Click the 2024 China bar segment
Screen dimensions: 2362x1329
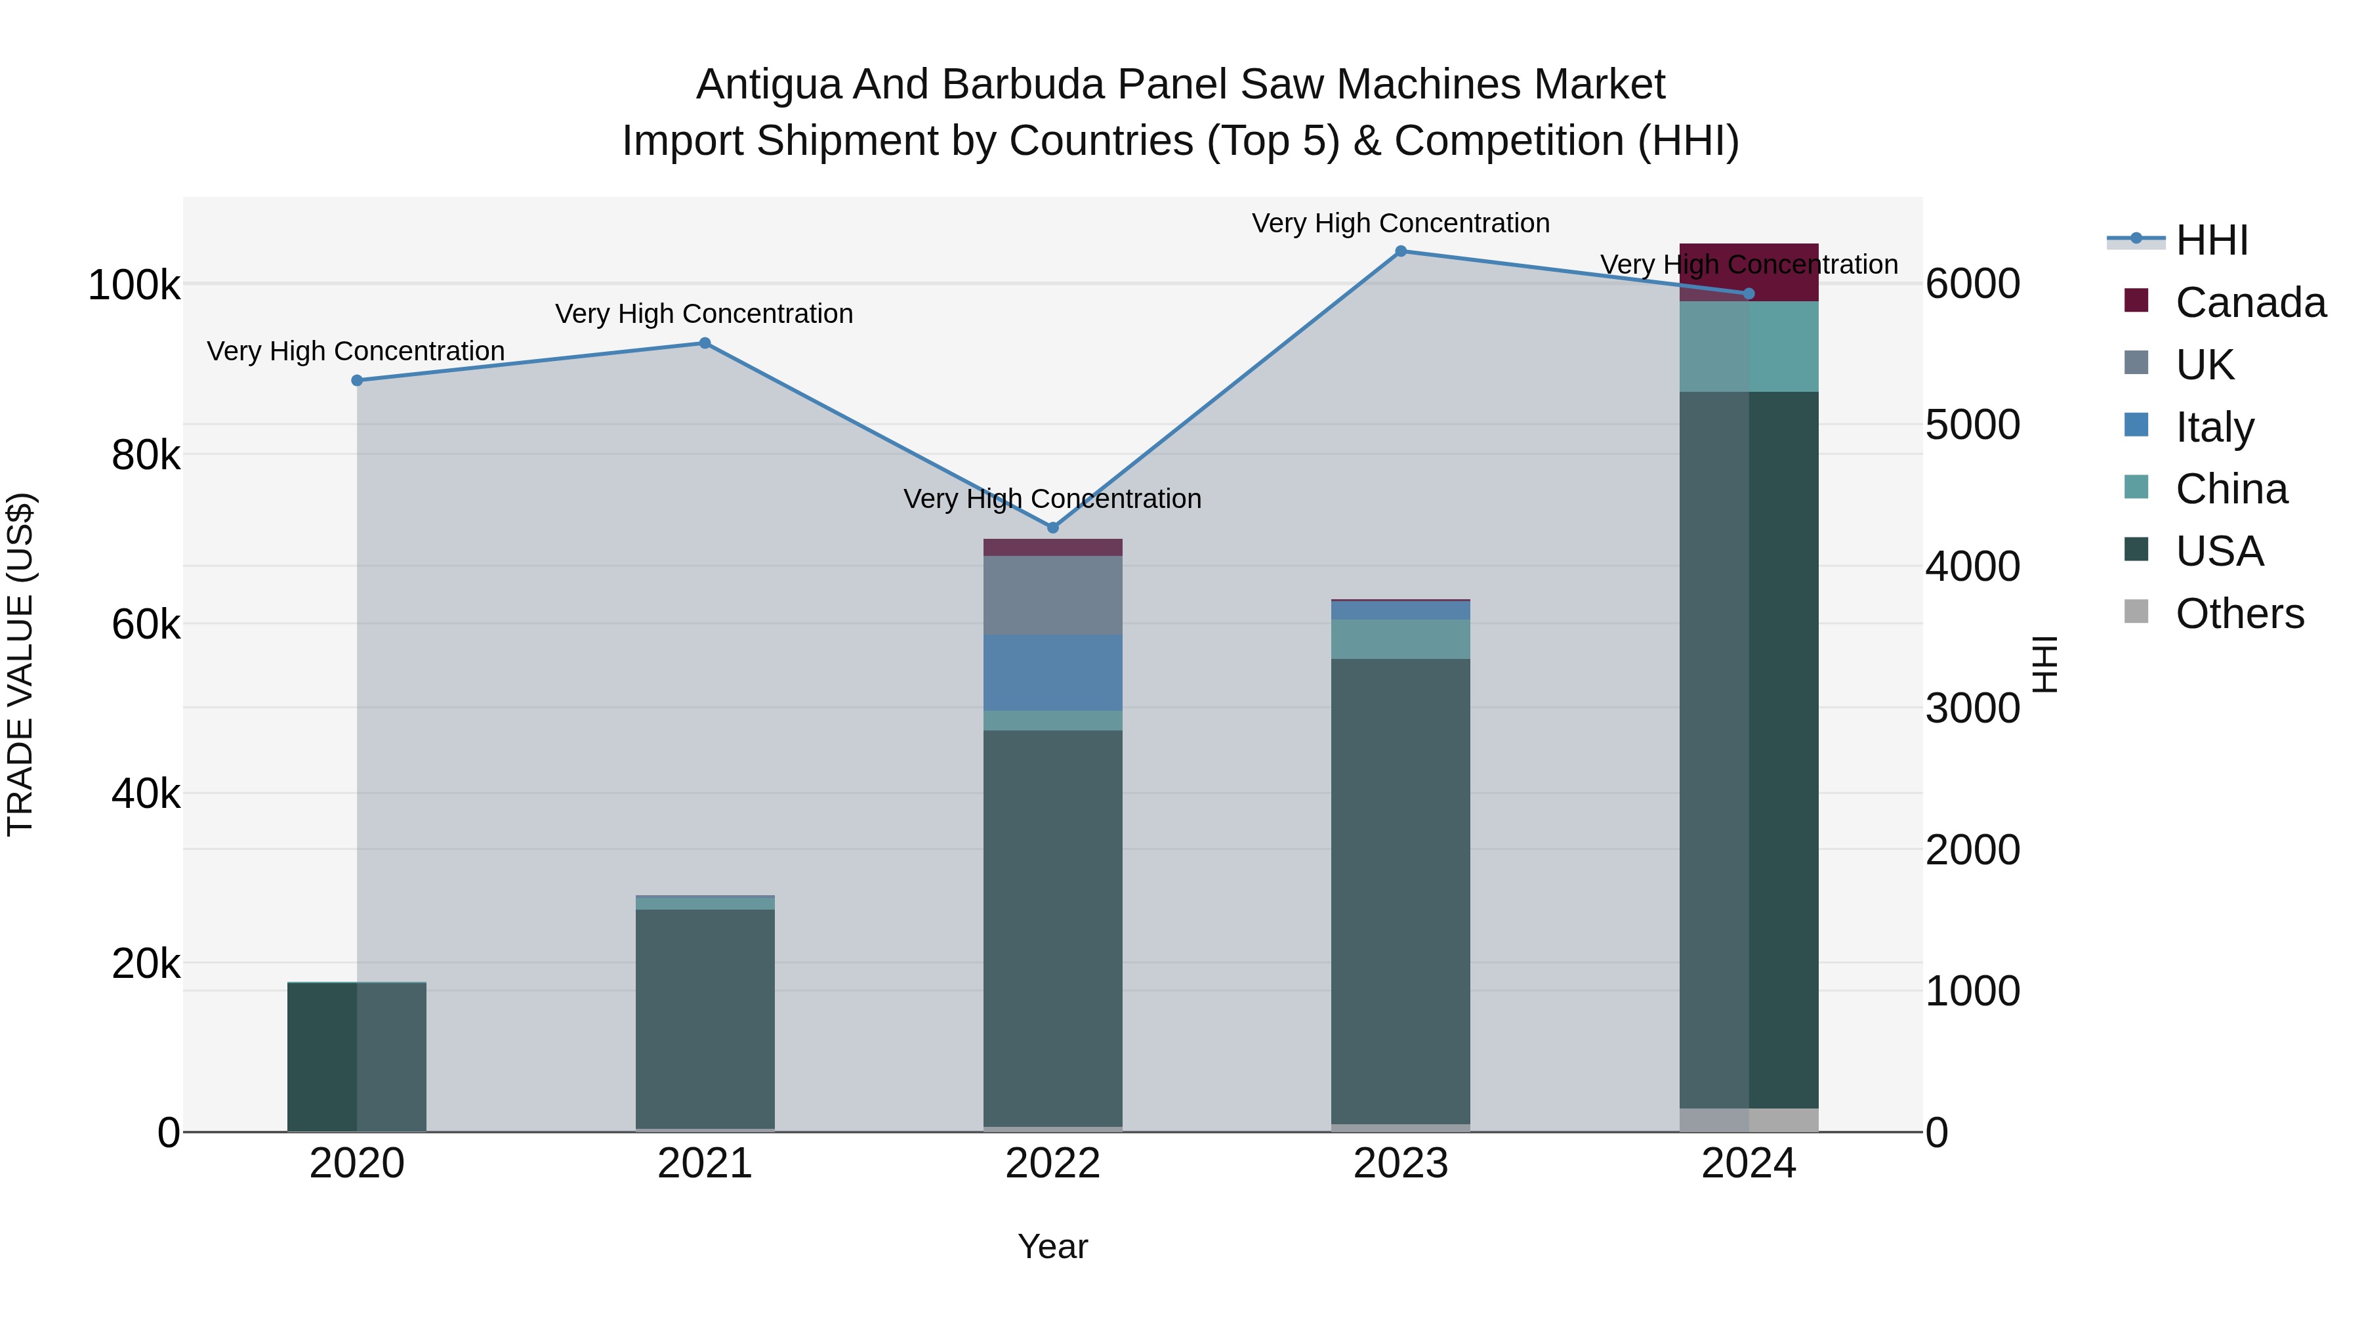click(1749, 347)
